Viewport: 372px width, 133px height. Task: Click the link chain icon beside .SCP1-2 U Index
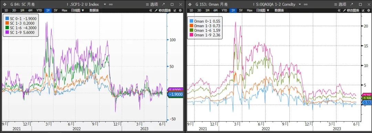tap(111, 4)
